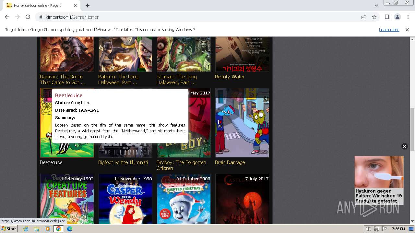Screen dimensions: 415x233
Task: Click the Creature Features poster
Action: click(x=67, y=199)
